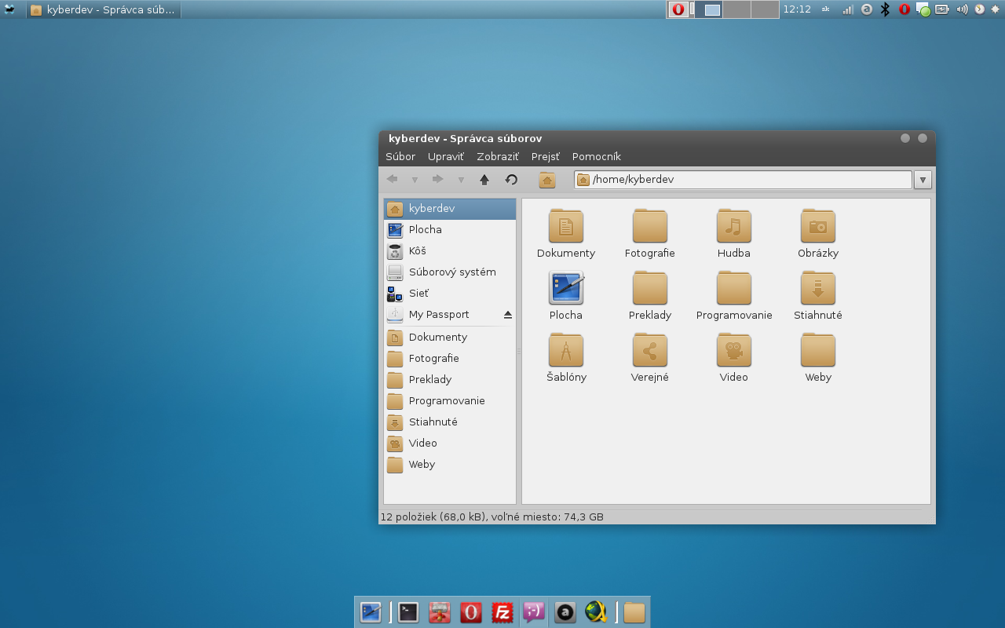This screenshot has width=1005, height=628.
Task: Click the kyberdev taskbar window button
Action: click(x=103, y=9)
